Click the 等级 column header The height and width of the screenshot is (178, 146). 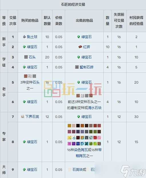point(4,21)
